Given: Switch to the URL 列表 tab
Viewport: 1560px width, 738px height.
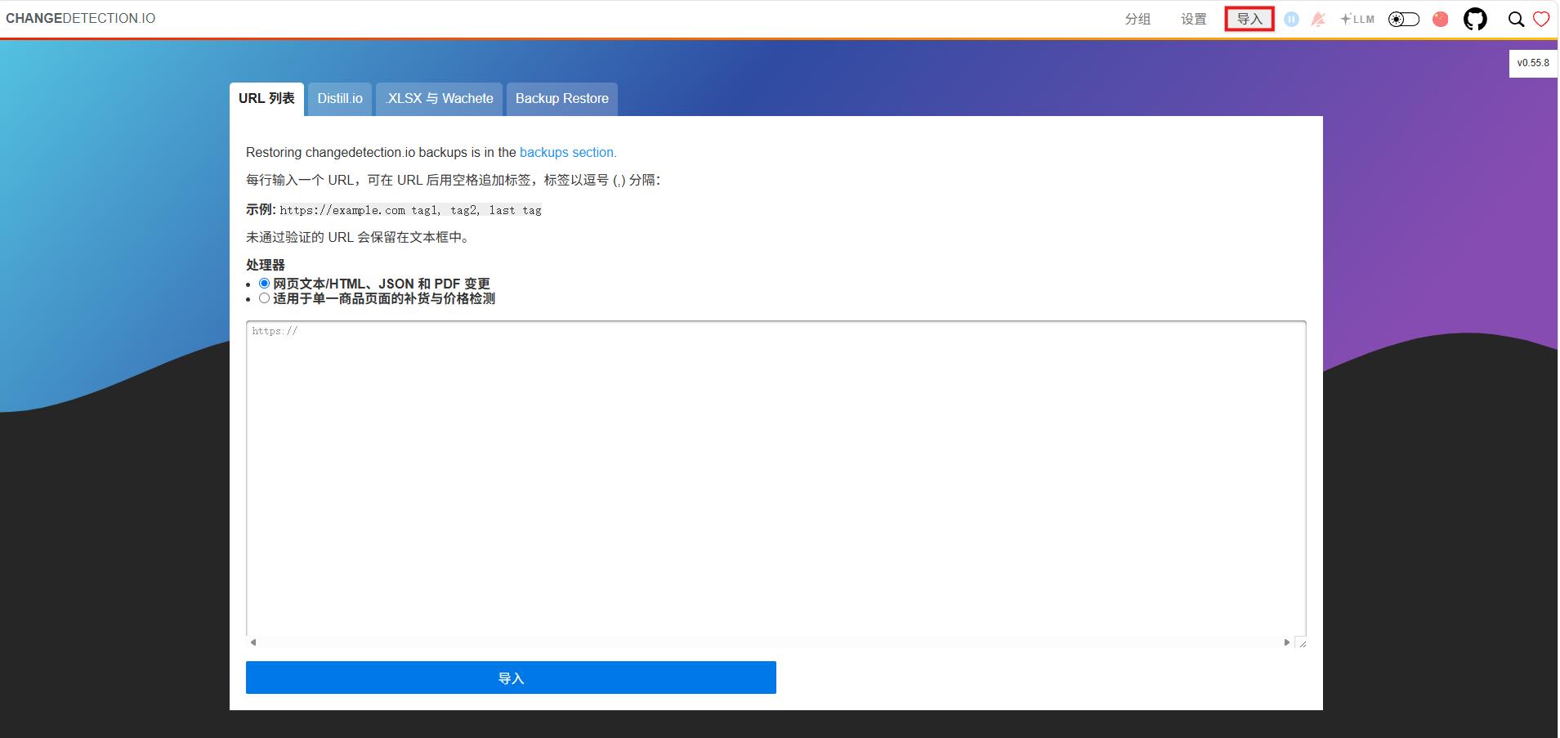Looking at the screenshot, I should pos(266,99).
